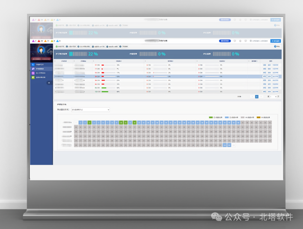Open the user account label in sharp header

pos(259,41)
